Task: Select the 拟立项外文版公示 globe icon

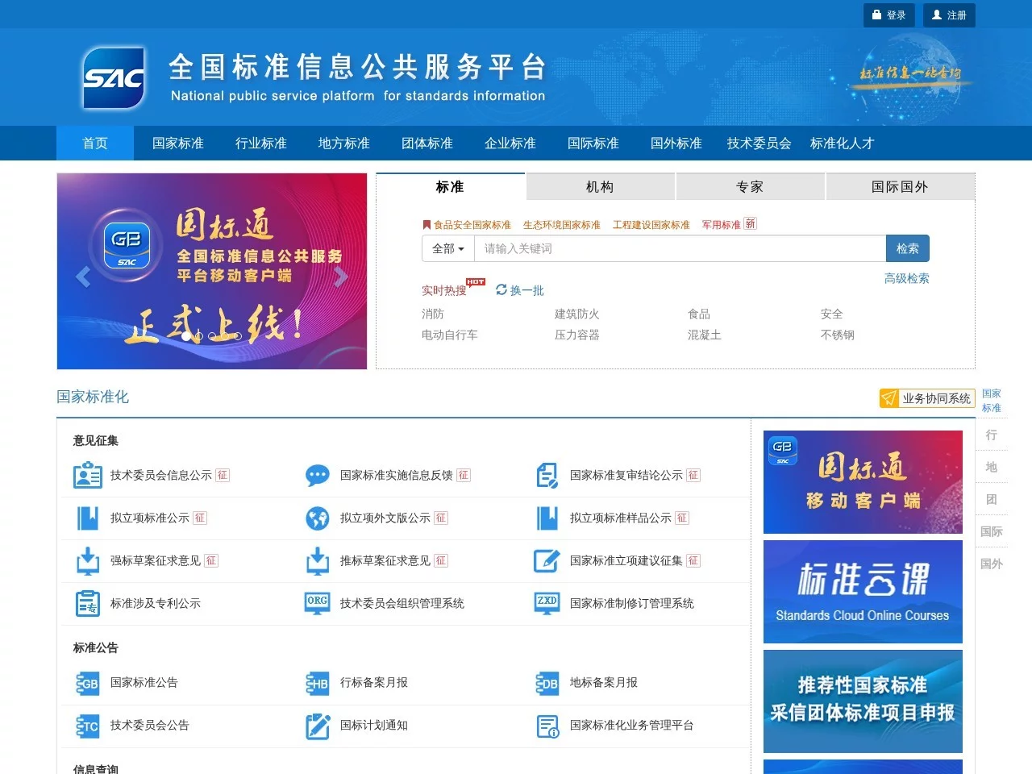Action: [x=317, y=518]
